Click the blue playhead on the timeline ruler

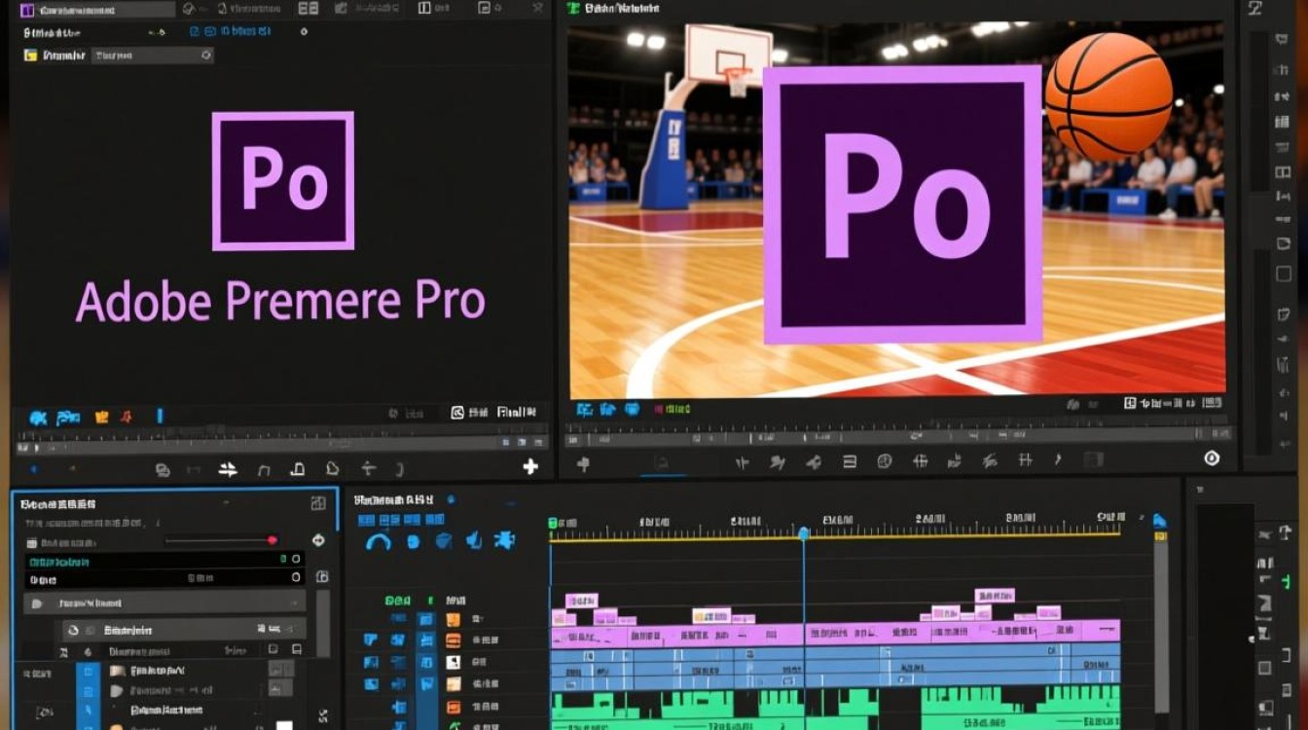tap(804, 534)
